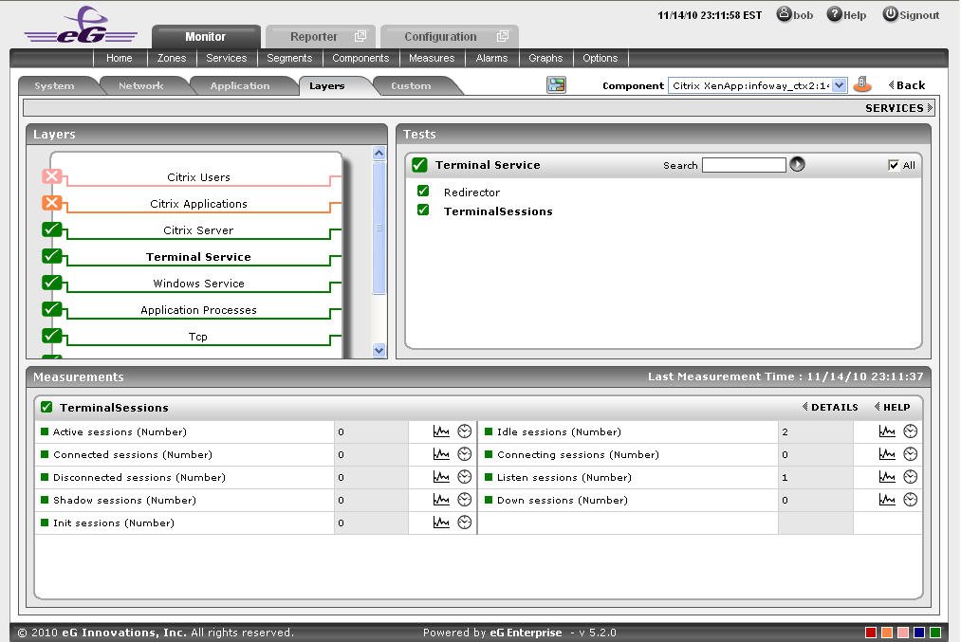
Task: Open history clock for Disconnected sessions
Action: [465, 477]
